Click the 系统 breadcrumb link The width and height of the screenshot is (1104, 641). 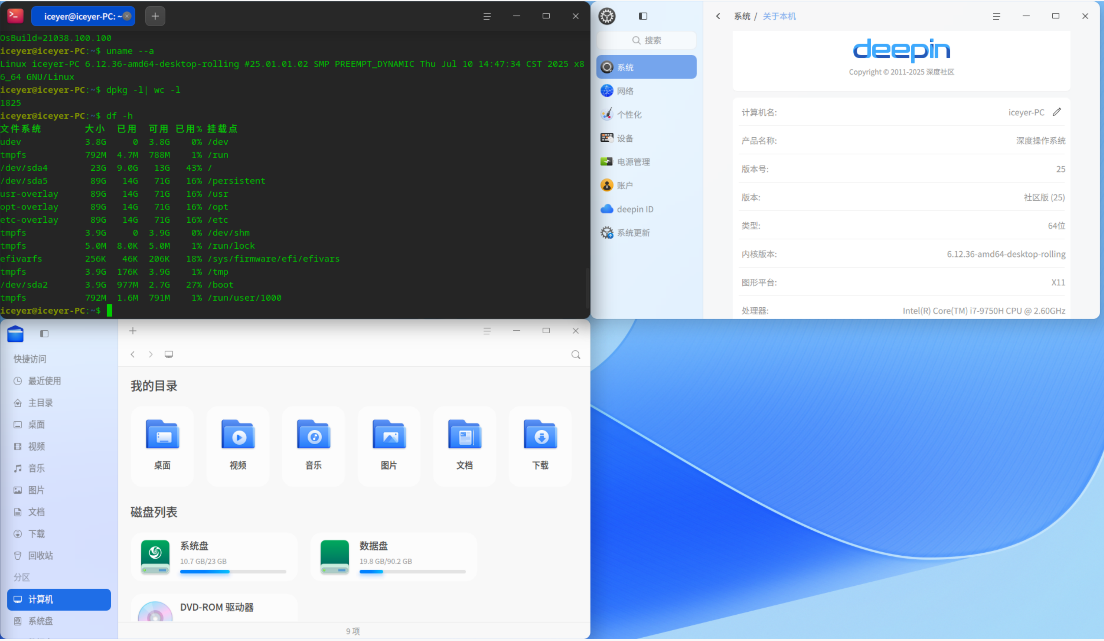[742, 16]
